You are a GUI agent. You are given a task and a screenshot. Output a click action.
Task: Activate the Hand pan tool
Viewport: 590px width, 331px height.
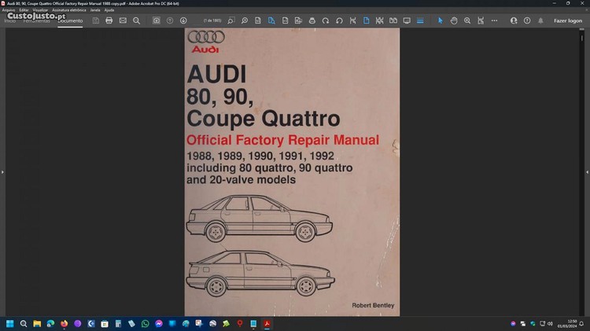[x=454, y=20]
